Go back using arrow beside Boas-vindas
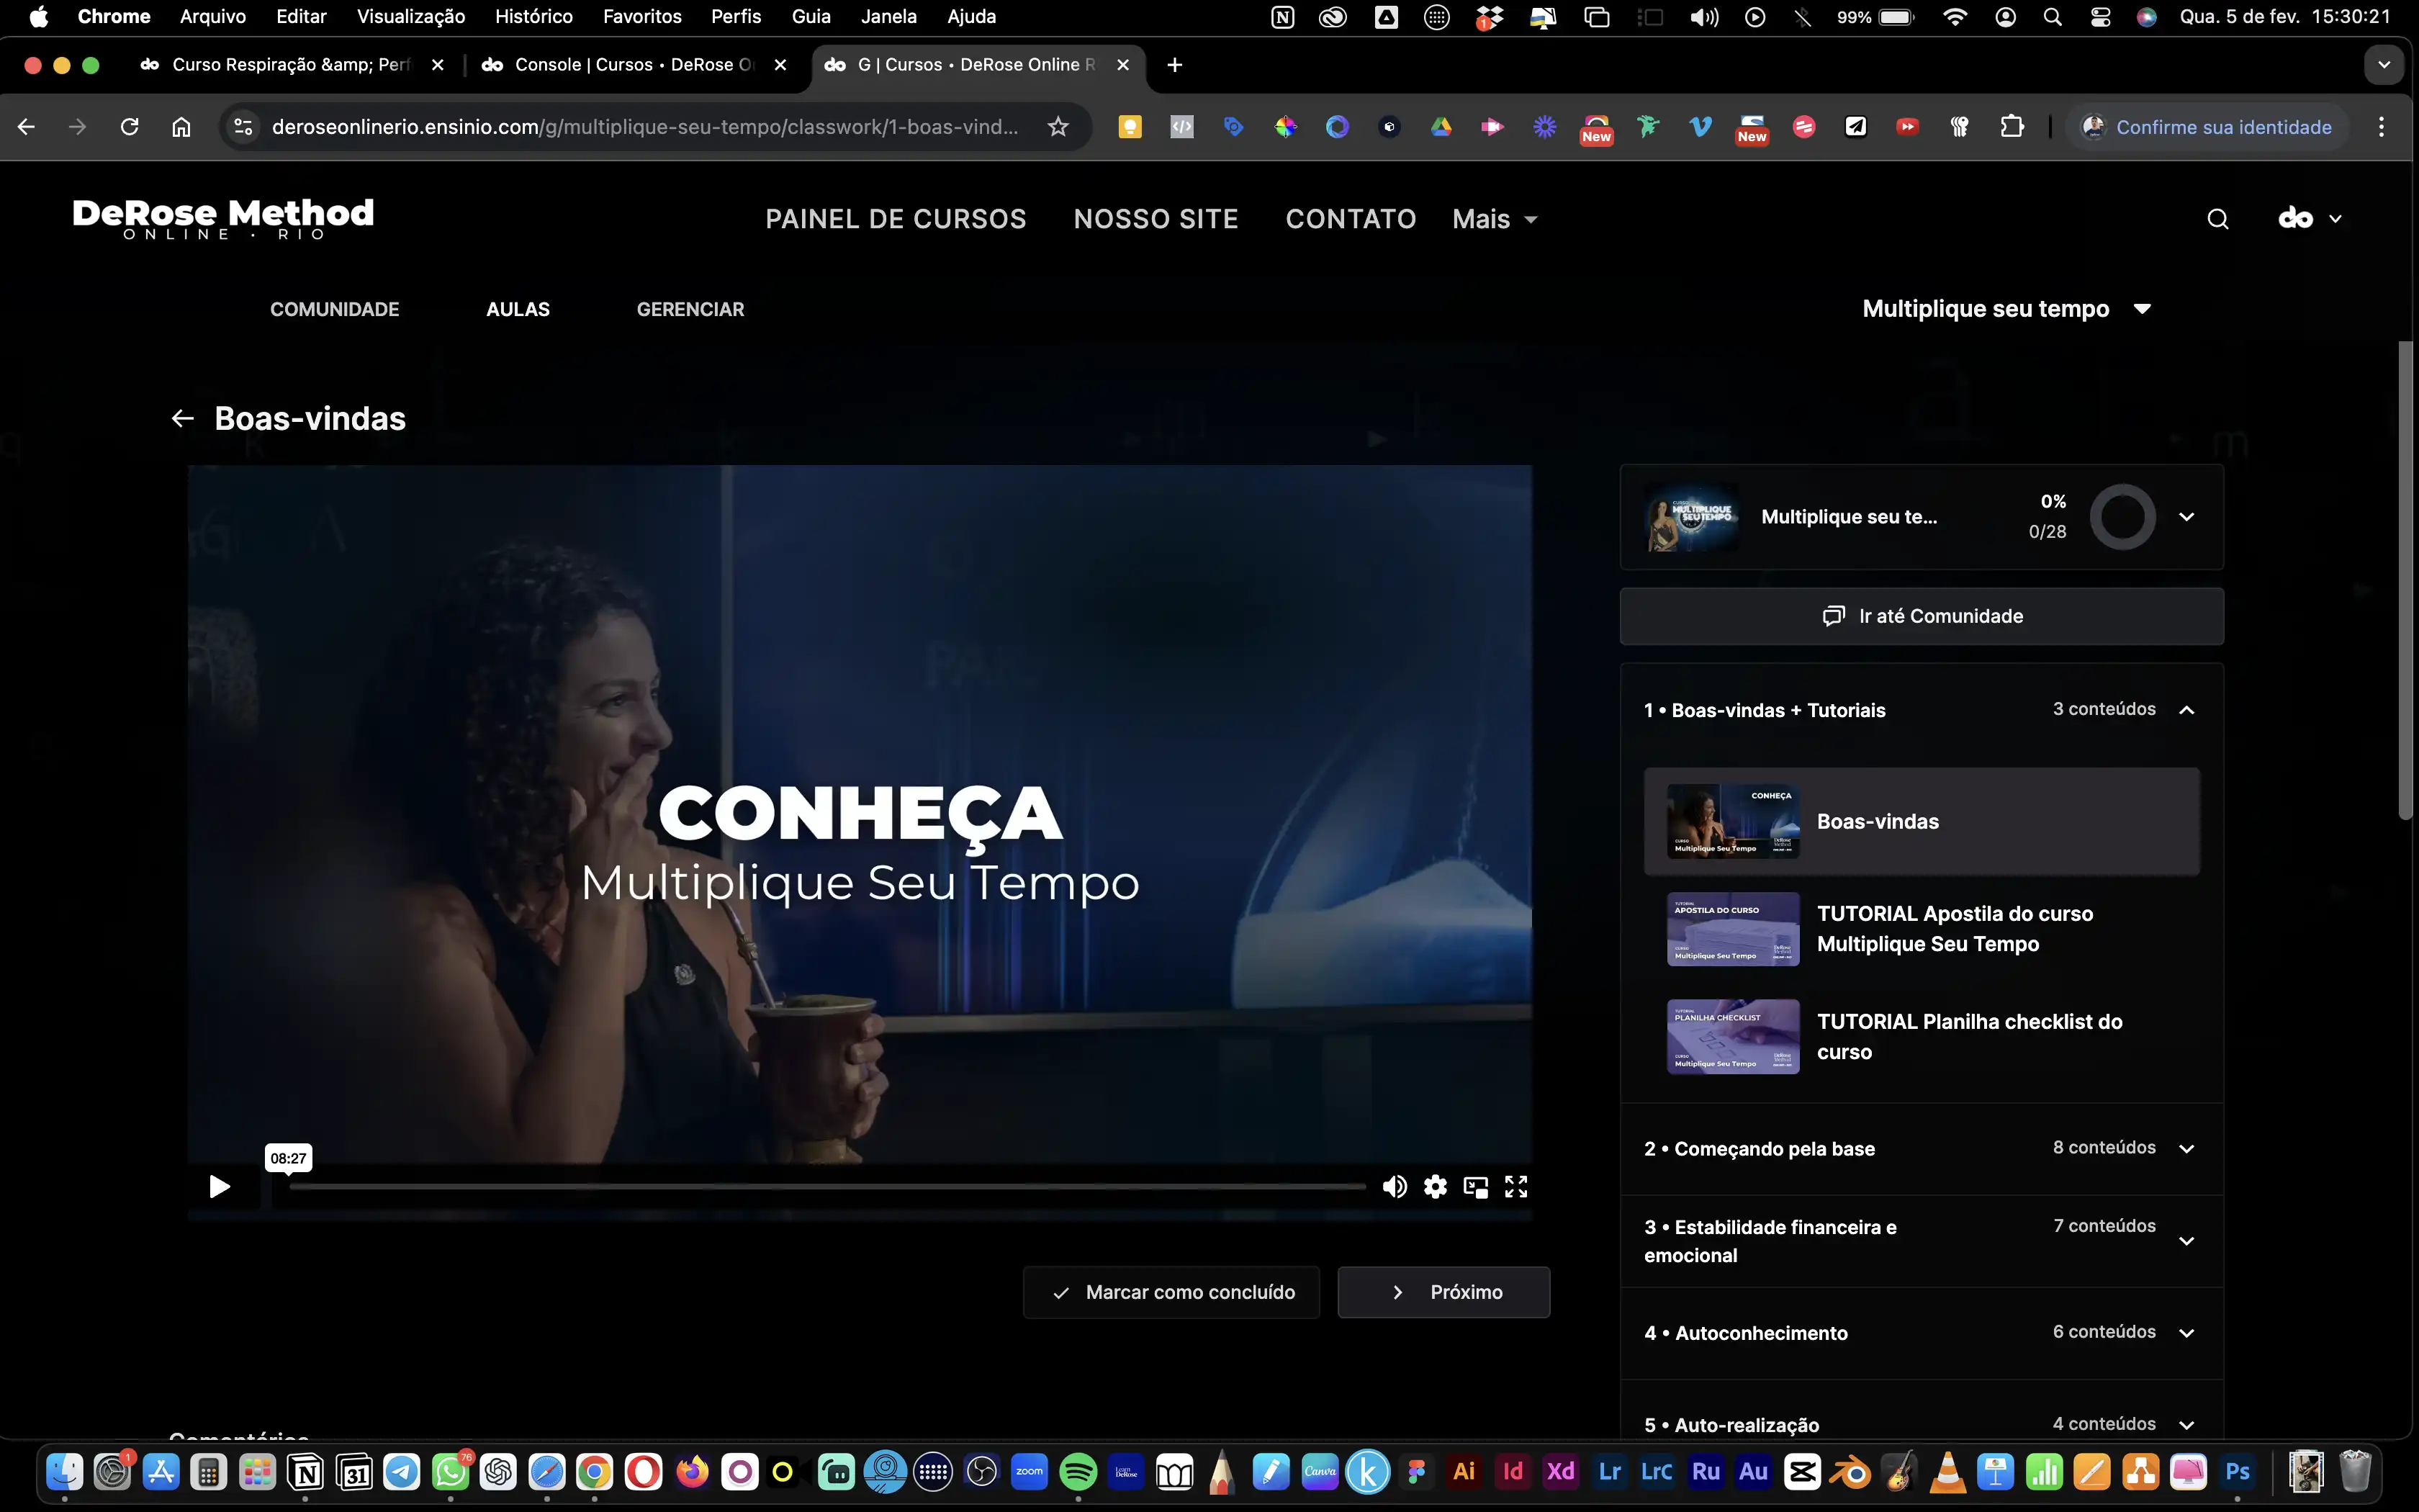The width and height of the screenshot is (2419, 1512). pyautogui.click(x=182, y=418)
